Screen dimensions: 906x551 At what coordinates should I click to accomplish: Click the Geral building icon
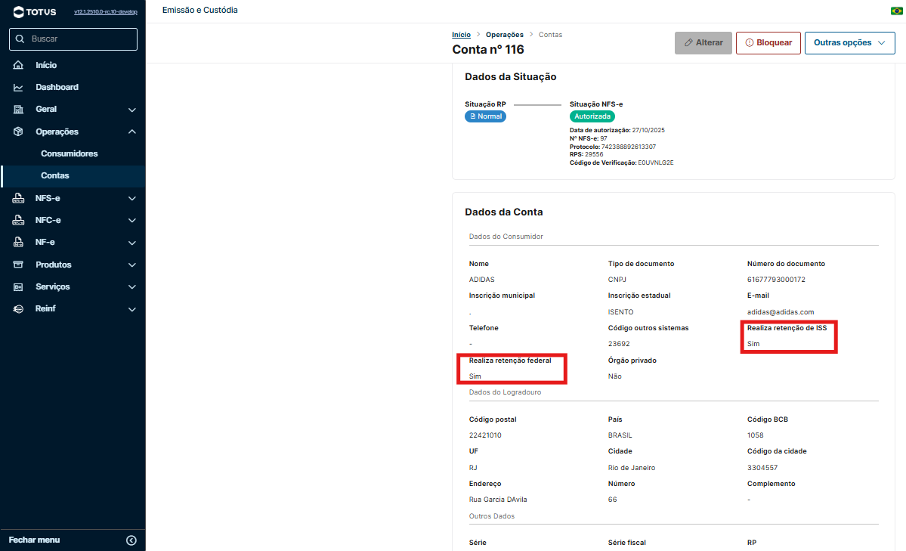pos(18,110)
